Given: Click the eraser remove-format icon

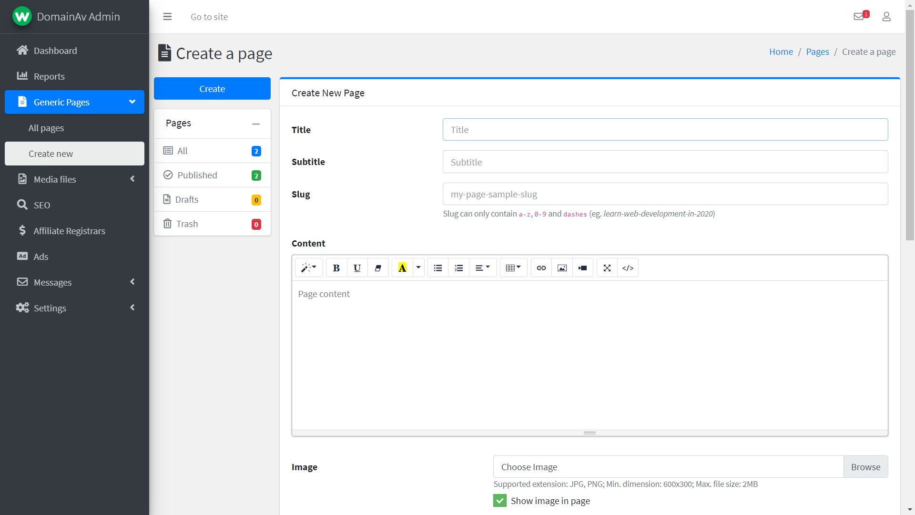Looking at the screenshot, I should [378, 268].
